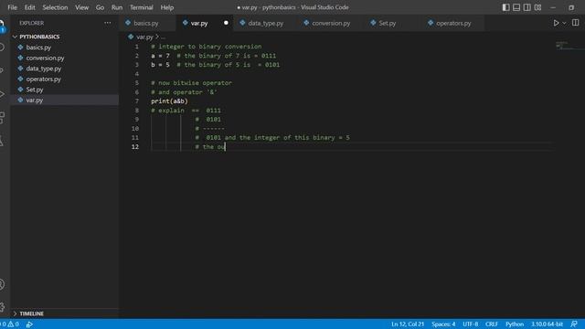Open Search view in activity bar
This screenshot has width=585, height=329.
coord(2,47)
